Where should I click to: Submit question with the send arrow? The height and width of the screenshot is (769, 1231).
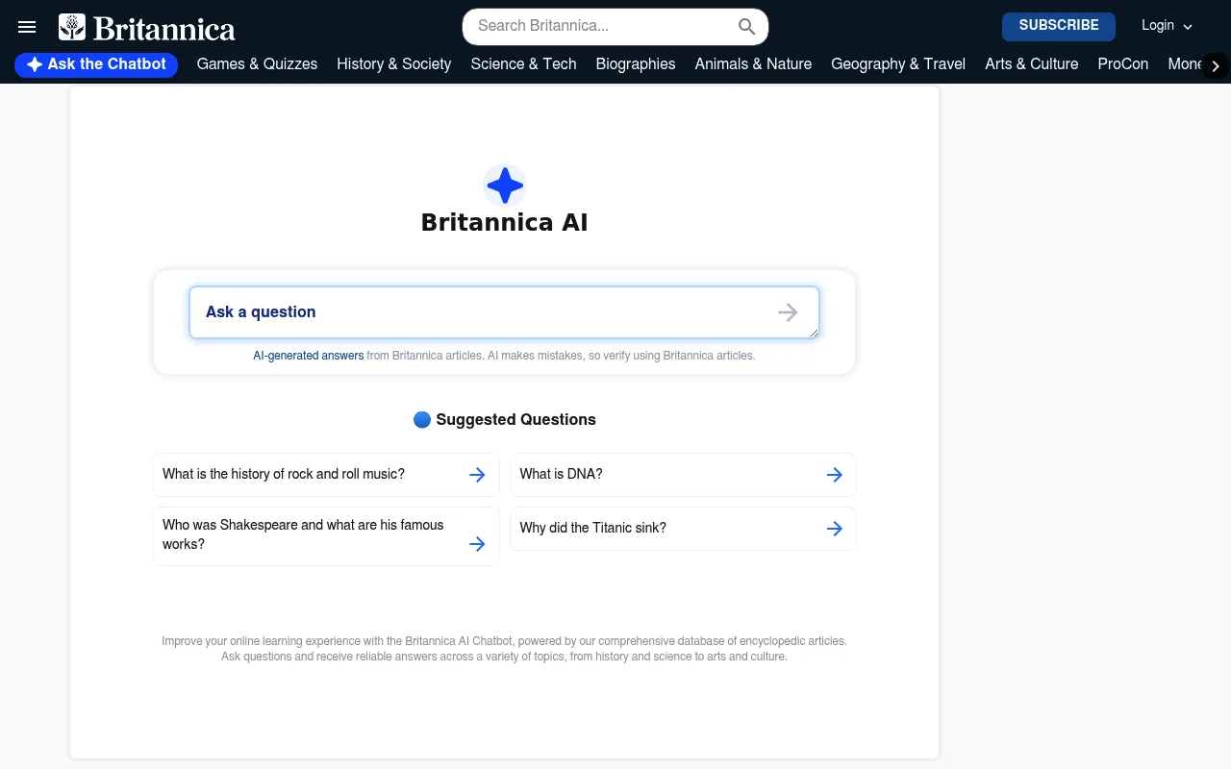(x=788, y=312)
